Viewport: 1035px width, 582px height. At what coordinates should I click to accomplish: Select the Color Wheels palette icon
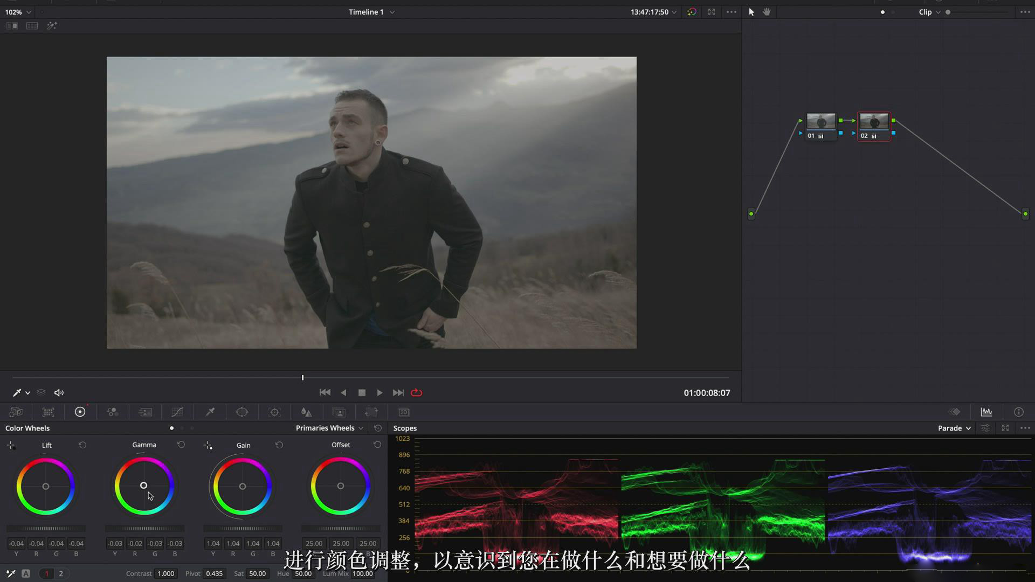tap(80, 412)
